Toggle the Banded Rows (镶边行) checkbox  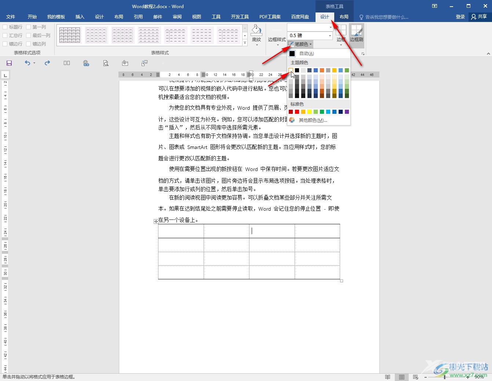tap(5, 44)
